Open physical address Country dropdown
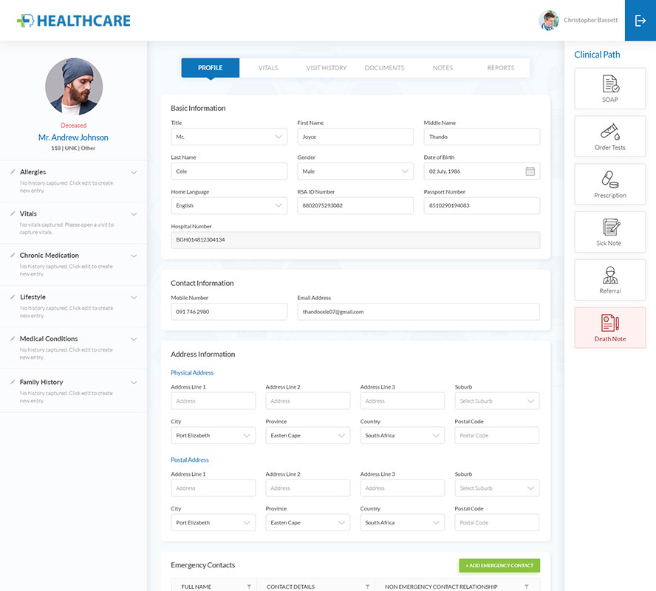This screenshot has width=656, height=591. tap(402, 435)
